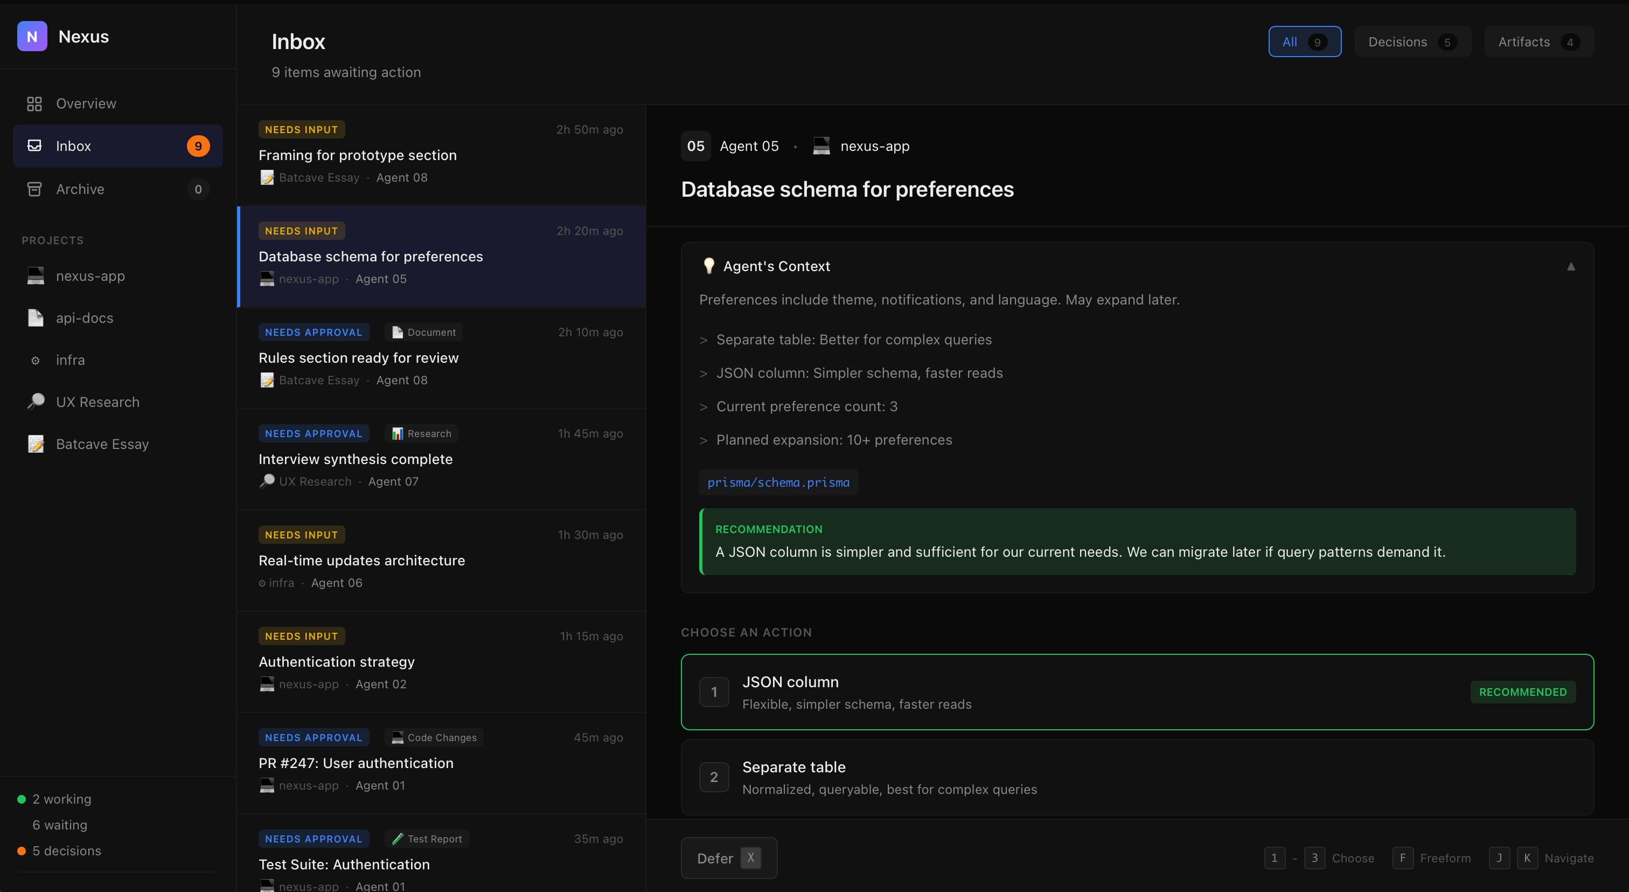
Task: Click the Research tag icon on Interview synthesis
Action: click(397, 433)
